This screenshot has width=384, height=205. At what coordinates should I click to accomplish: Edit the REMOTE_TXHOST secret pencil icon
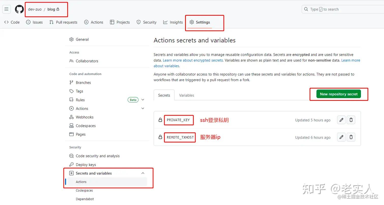(341, 137)
